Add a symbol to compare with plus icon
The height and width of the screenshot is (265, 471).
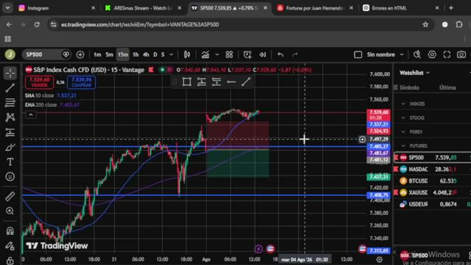[x=80, y=54]
